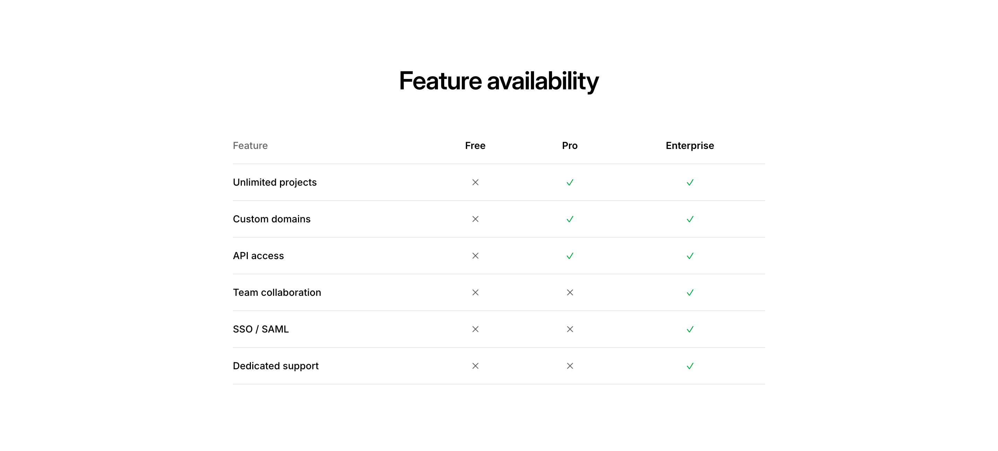This screenshot has width=998, height=451.
Task: Click the Enterprise checkmark for Custom domains
Action: (x=690, y=219)
